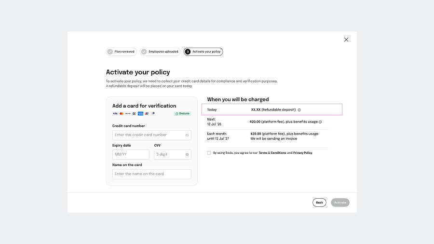Click info icon beside Refundable deposit
Image resolution: width=434 pixels, height=244 pixels.
(299, 110)
